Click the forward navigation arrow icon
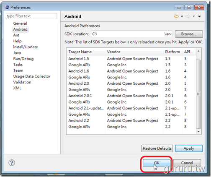The height and width of the screenshot is (177, 211). [x=188, y=16]
